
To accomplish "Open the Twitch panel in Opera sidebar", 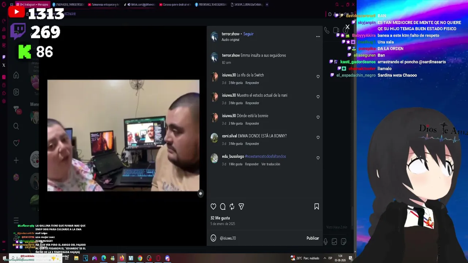I will [x=4, y=57].
